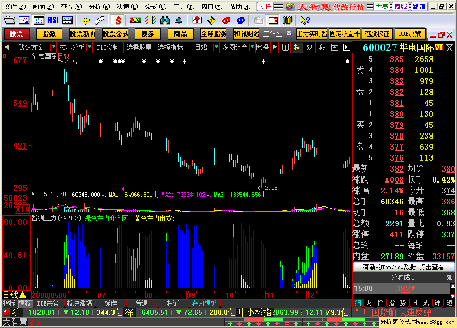The image size is (457, 328).
Task: Select the 板块涨幅 bottom tab
Action: (79, 303)
